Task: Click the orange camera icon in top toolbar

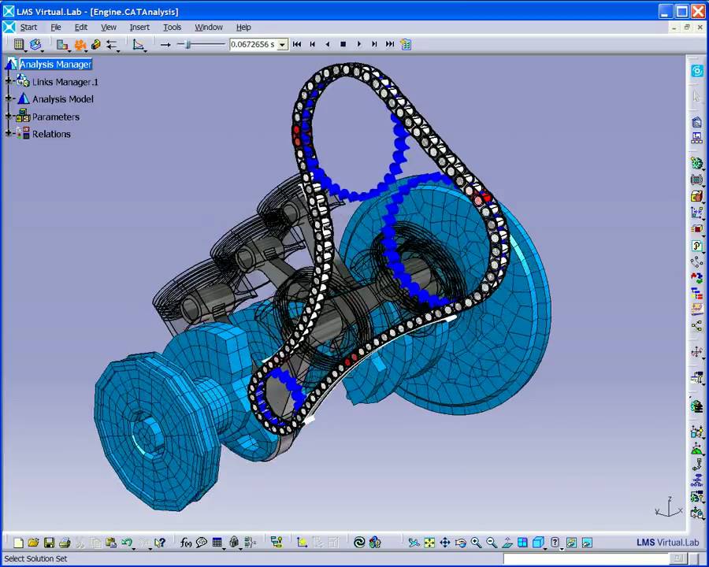Action: [80, 44]
